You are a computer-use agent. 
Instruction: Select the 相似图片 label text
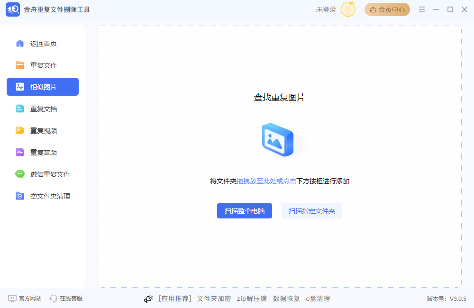44,87
